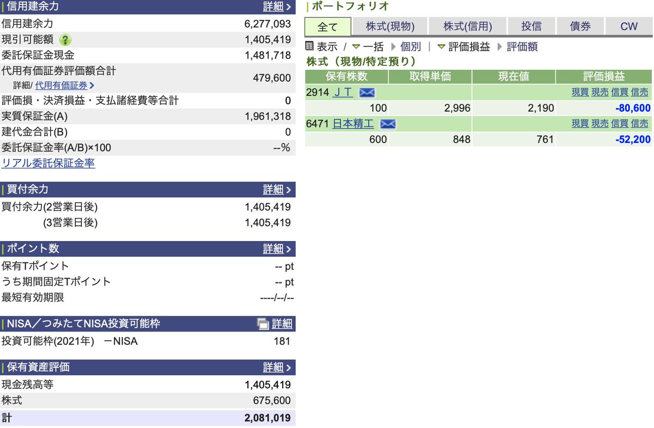
Task: Open 詳細 link in 保有資産評価 header
Action: 273,367
